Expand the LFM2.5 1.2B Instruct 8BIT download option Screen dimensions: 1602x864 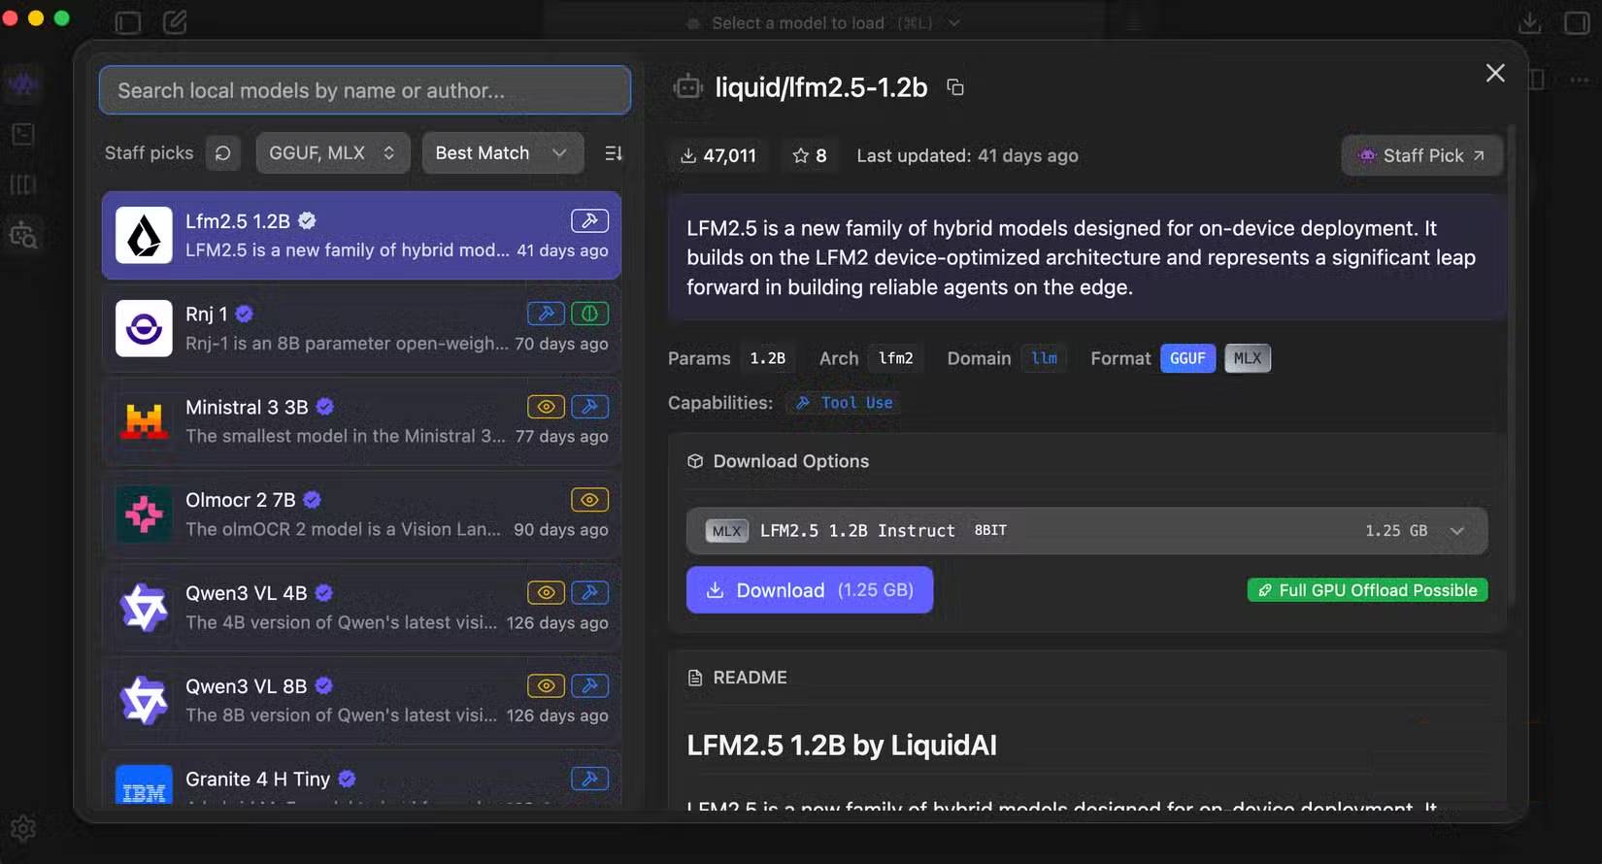coord(1086,531)
